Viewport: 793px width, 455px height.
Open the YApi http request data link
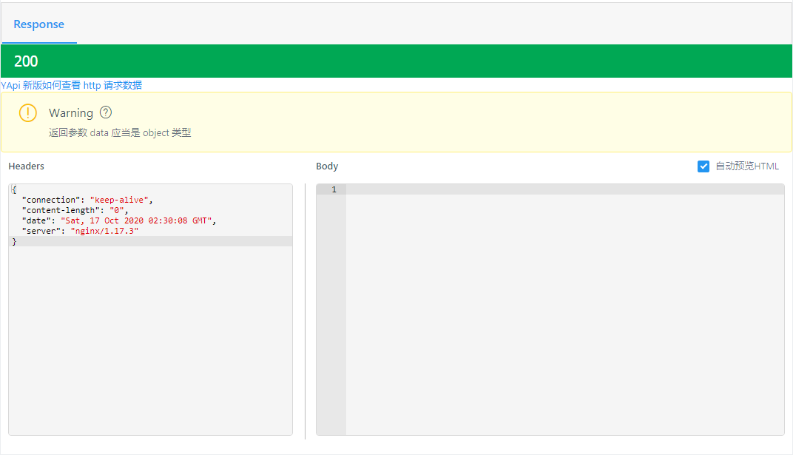click(71, 85)
